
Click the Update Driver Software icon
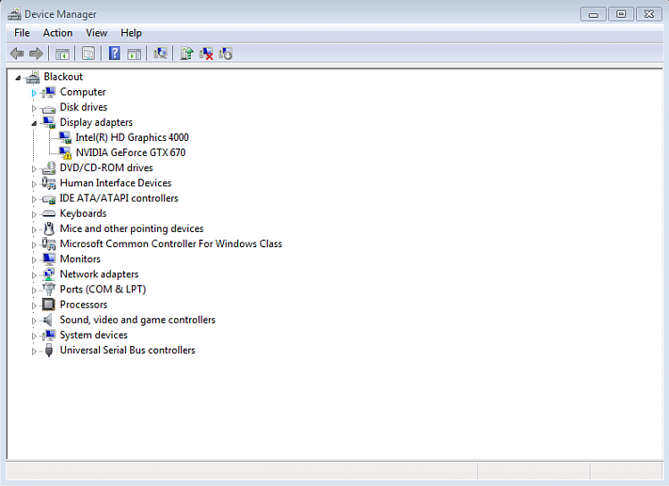point(186,54)
